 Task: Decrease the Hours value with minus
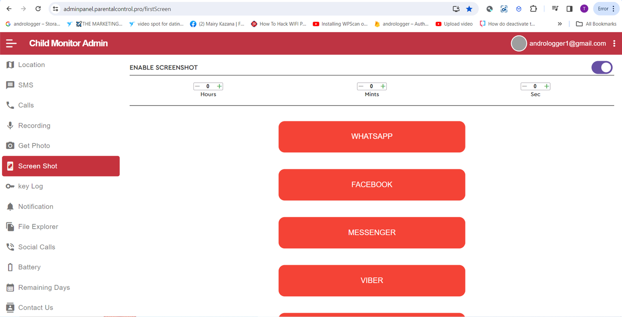pyautogui.click(x=197, y=86)
